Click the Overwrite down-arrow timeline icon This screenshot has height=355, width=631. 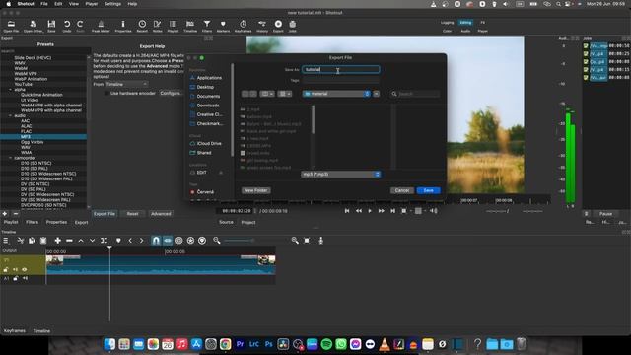(x=92, y=241)
